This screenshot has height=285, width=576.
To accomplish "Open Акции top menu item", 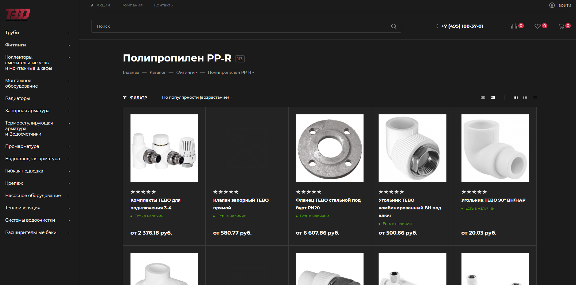I will [x=103, y=5].
